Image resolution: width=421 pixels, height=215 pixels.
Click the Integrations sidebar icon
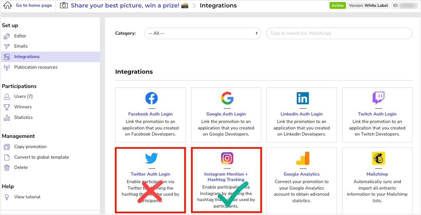click(7, 57)
